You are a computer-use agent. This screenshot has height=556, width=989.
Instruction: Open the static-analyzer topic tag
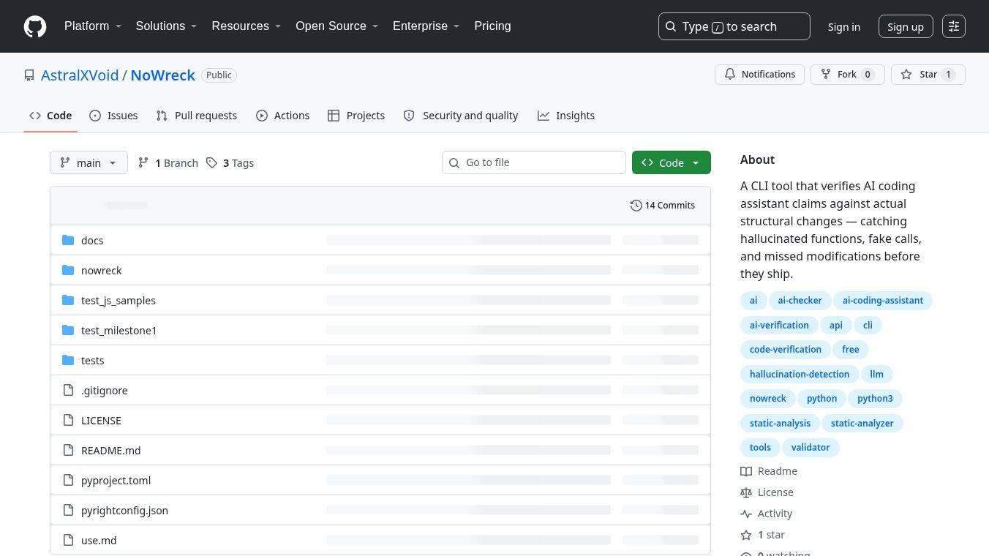pyautogui.click(x=862, y=423)
